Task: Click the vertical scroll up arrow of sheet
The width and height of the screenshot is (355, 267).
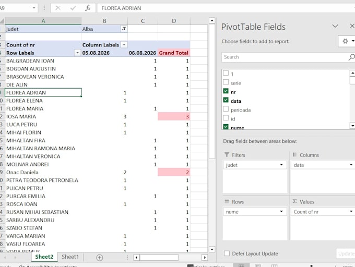Action: pos(212,21)
